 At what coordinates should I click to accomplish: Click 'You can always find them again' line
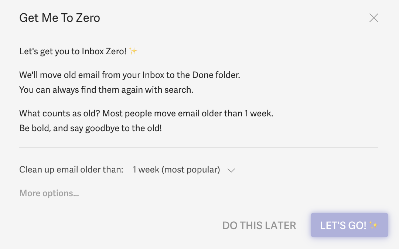[106, 89]
